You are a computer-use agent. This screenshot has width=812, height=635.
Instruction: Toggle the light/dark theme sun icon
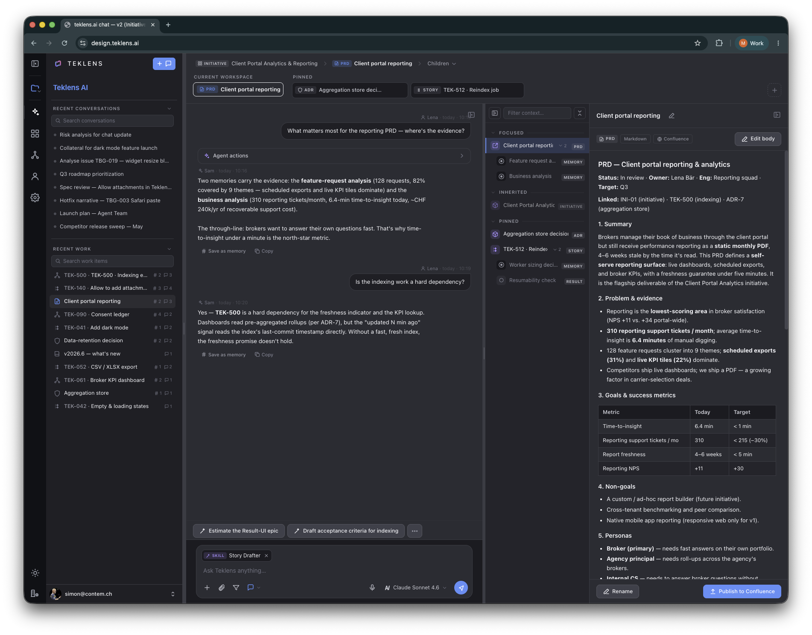35,573
